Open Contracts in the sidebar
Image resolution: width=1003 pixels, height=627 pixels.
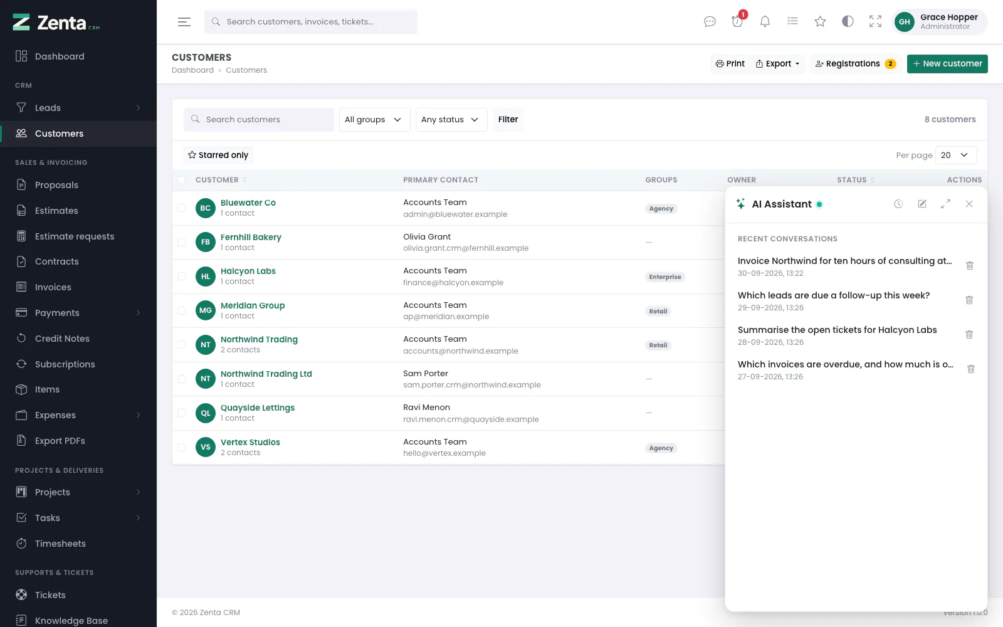78,261
